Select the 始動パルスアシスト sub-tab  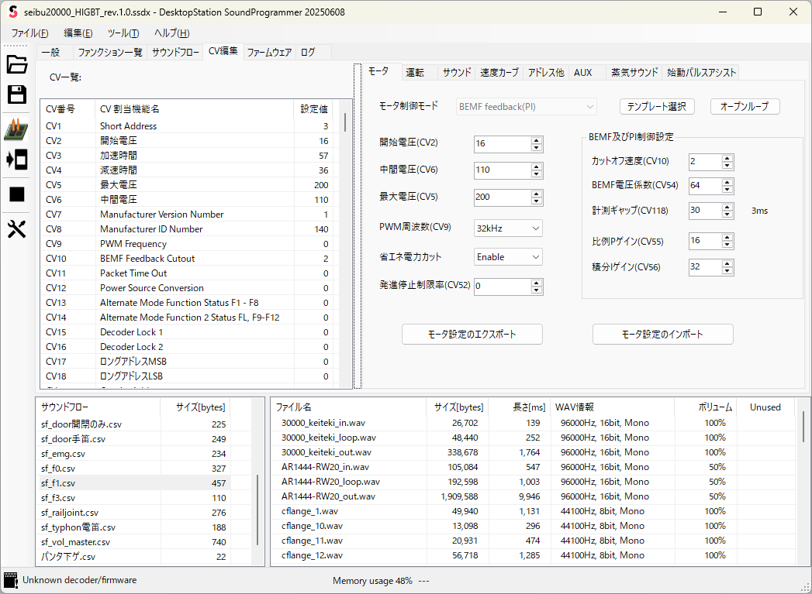coord(701,72)
